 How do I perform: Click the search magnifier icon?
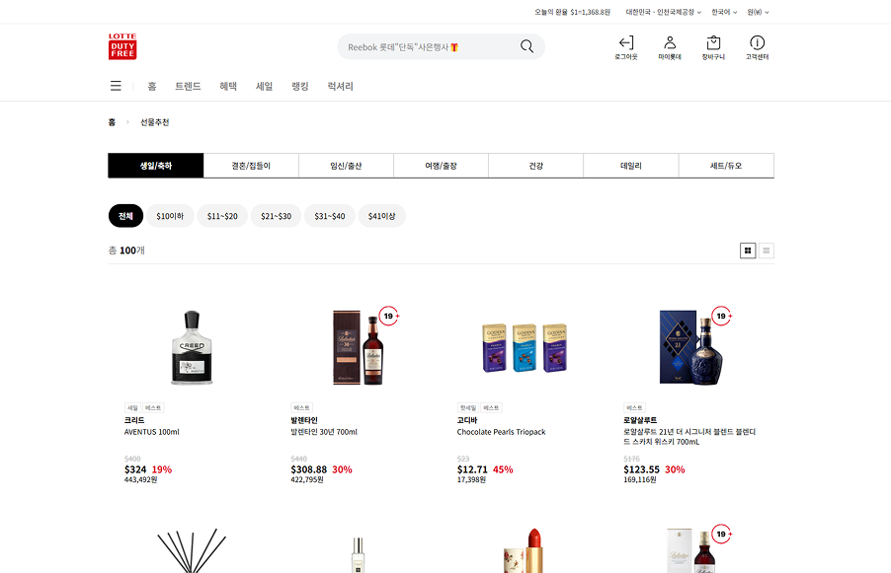click(526, 46)
